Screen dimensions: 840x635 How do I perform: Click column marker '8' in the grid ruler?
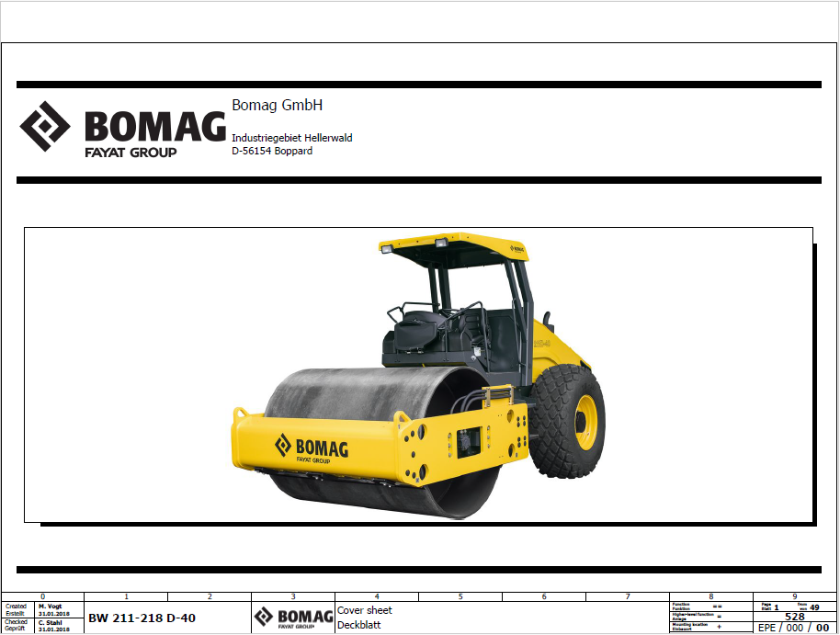pos(711,596)
